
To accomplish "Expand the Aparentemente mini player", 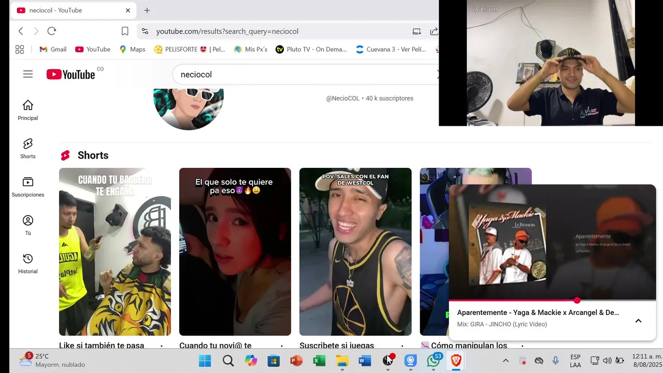I will (x=638, y=321).
